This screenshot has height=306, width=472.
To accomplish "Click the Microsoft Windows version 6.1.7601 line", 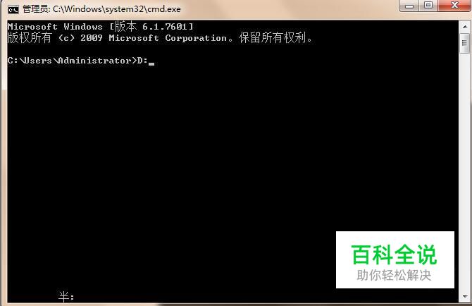I will tap(100, 27).
